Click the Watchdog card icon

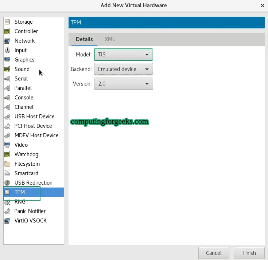point(7,154)
